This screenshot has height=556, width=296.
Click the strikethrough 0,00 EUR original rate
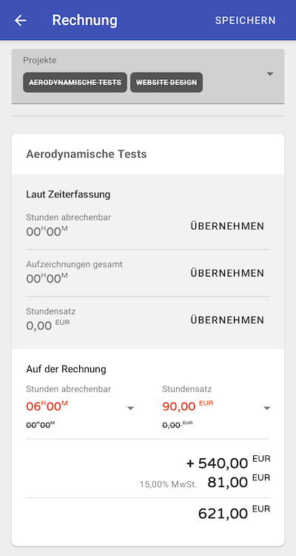point(178,425)
